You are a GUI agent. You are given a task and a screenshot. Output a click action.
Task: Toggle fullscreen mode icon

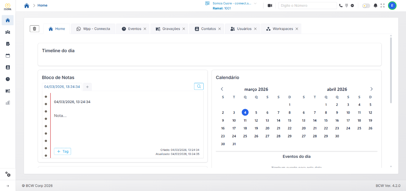[383, 5]
